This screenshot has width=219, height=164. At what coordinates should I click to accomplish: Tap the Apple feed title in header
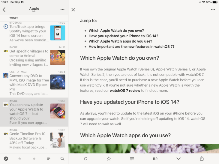tap(34, 8)
